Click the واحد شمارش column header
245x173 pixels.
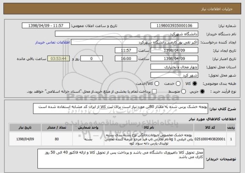pyautogui.click(x=88, y=128)
